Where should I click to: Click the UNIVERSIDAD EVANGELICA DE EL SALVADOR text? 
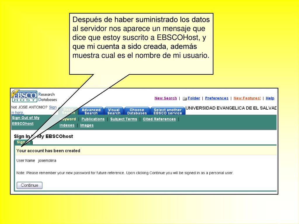(231, 108)
